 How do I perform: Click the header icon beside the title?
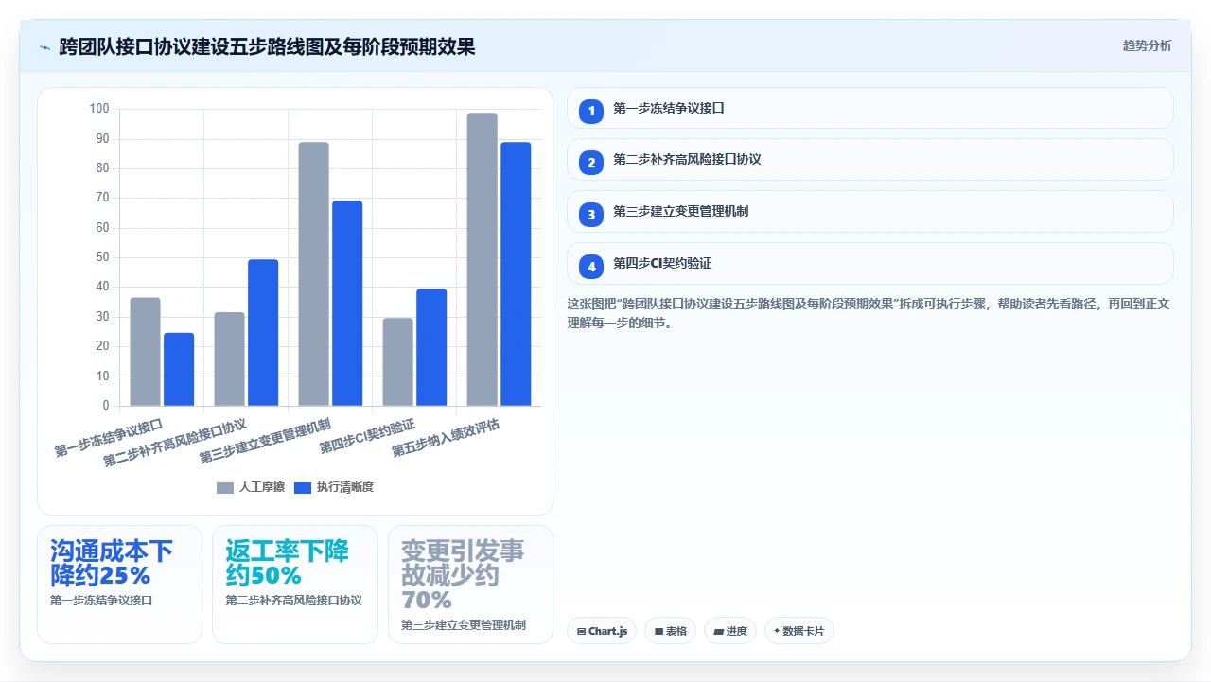44,46
